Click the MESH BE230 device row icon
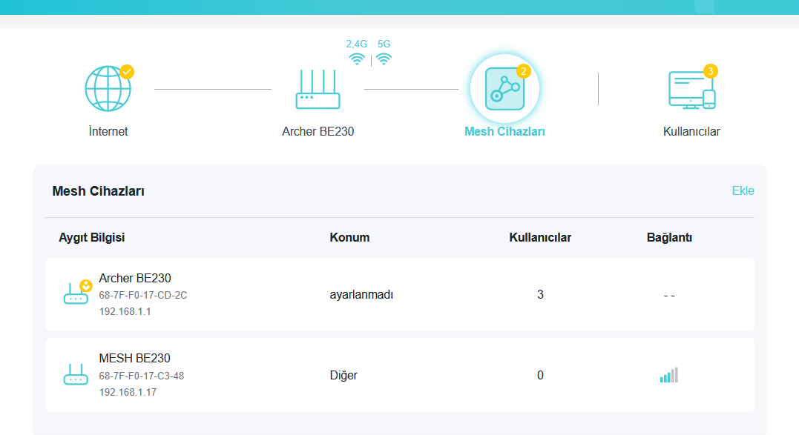The width and height of the screenshot is (799, 435). click(x=76, y=374)
